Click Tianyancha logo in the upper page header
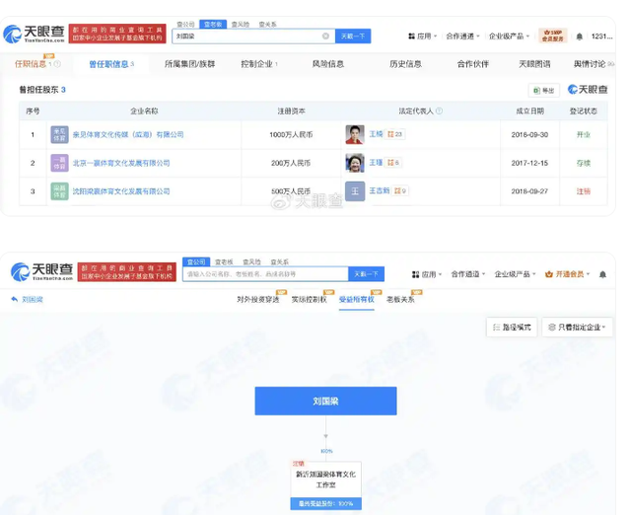Image resolution: width=631 pixels, height=515 pixels. [x=35, y=34]
